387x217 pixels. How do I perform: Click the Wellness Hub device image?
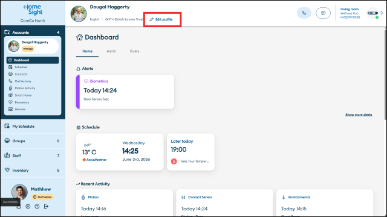tap(372, 13)
